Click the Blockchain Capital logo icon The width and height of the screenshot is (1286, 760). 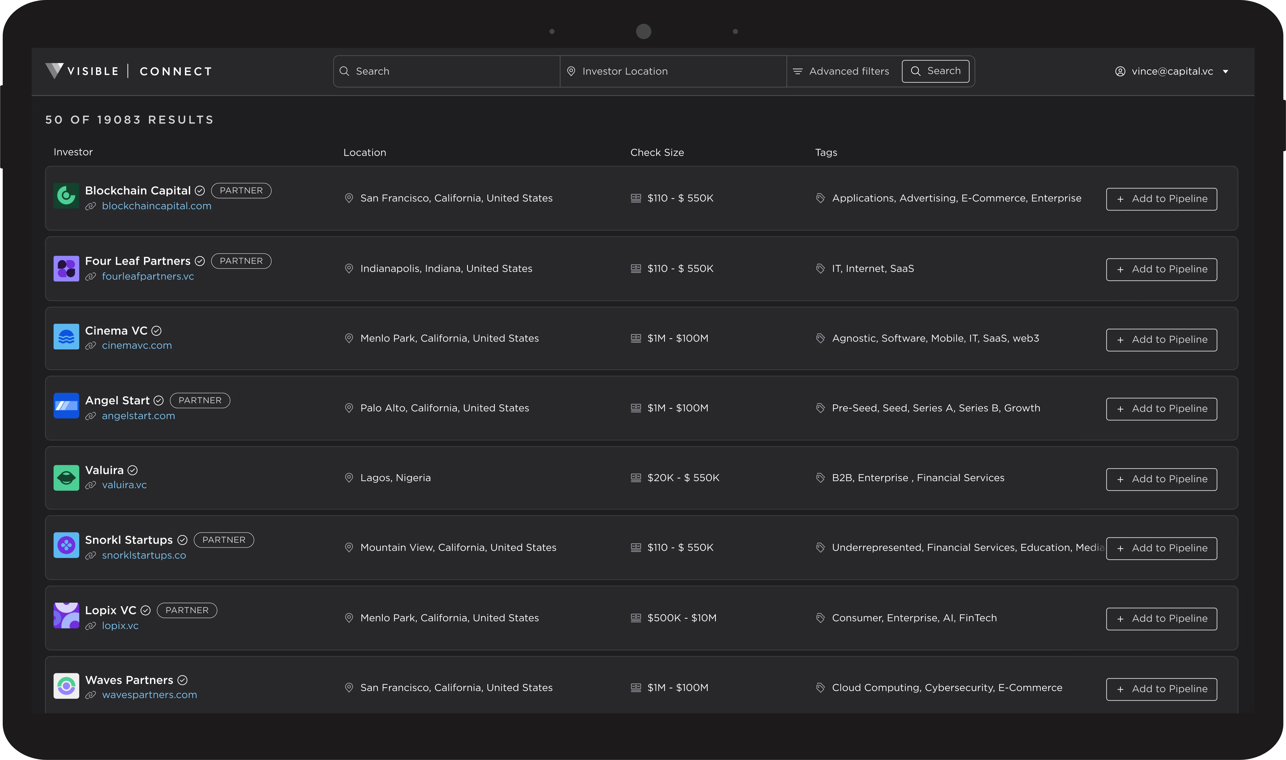[66, 196]
